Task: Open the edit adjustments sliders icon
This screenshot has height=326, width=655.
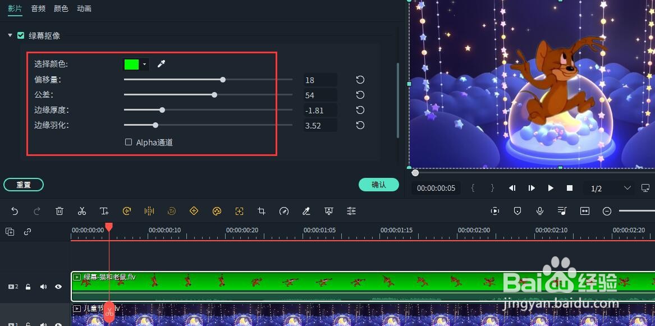Action: coord(351,211)
